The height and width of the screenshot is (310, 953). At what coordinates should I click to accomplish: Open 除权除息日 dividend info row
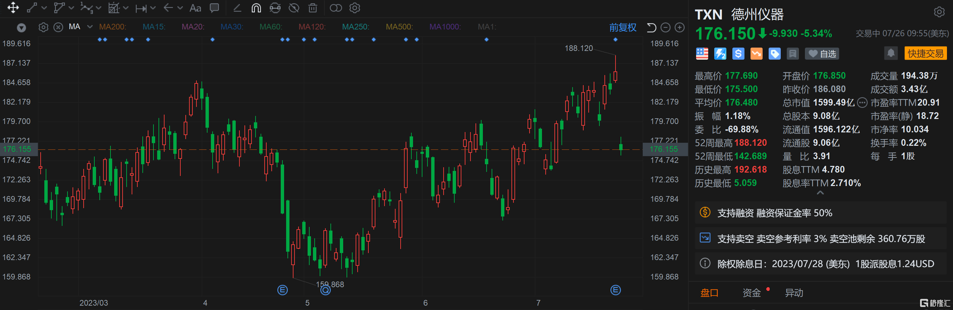click(820, 263)
